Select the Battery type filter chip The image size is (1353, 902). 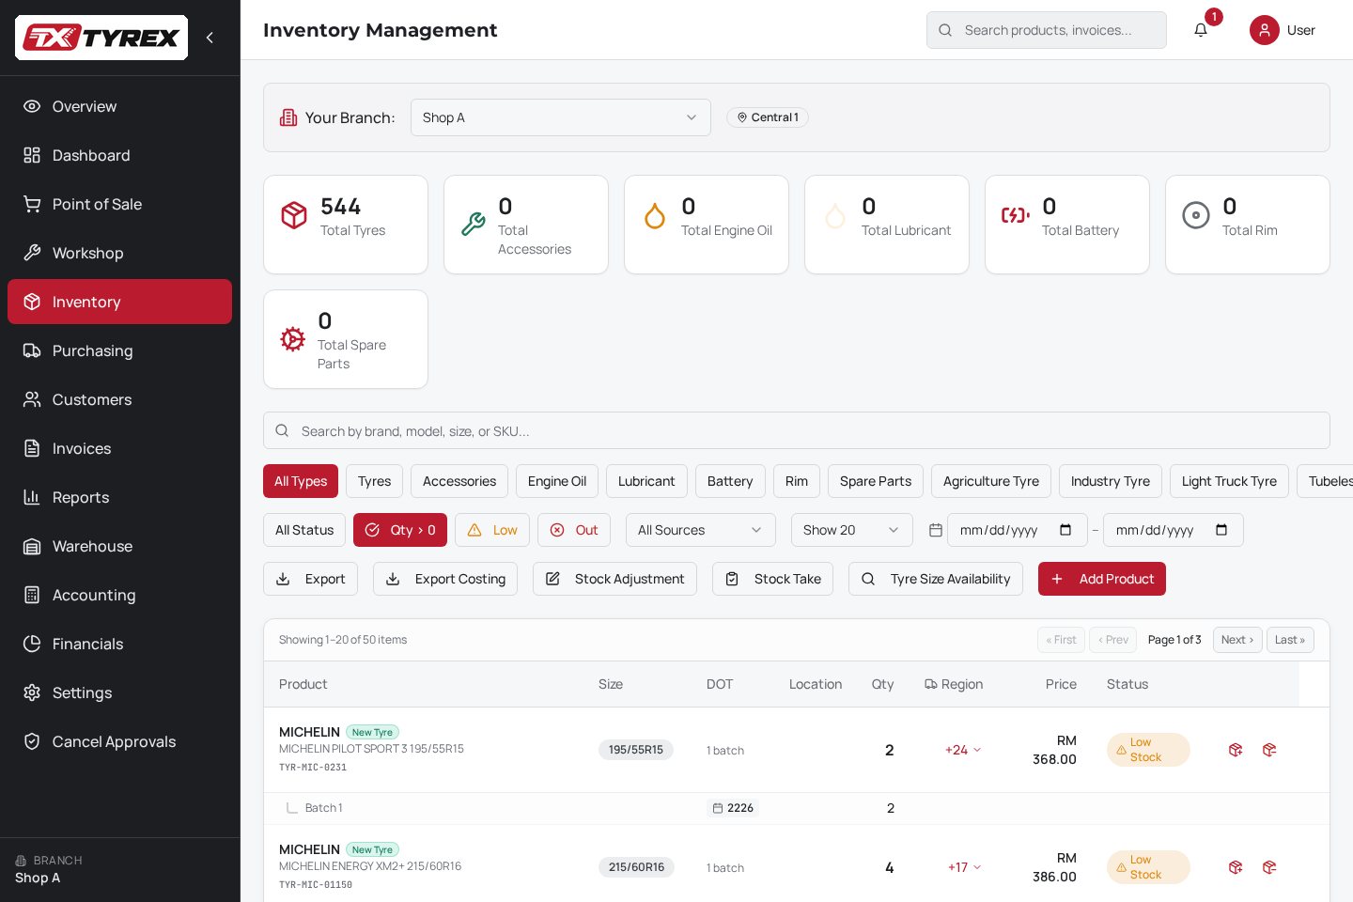(730, 481)
